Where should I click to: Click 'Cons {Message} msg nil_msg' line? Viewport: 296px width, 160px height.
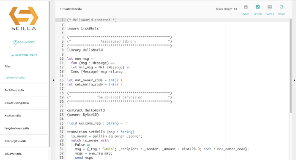point(97,72)
